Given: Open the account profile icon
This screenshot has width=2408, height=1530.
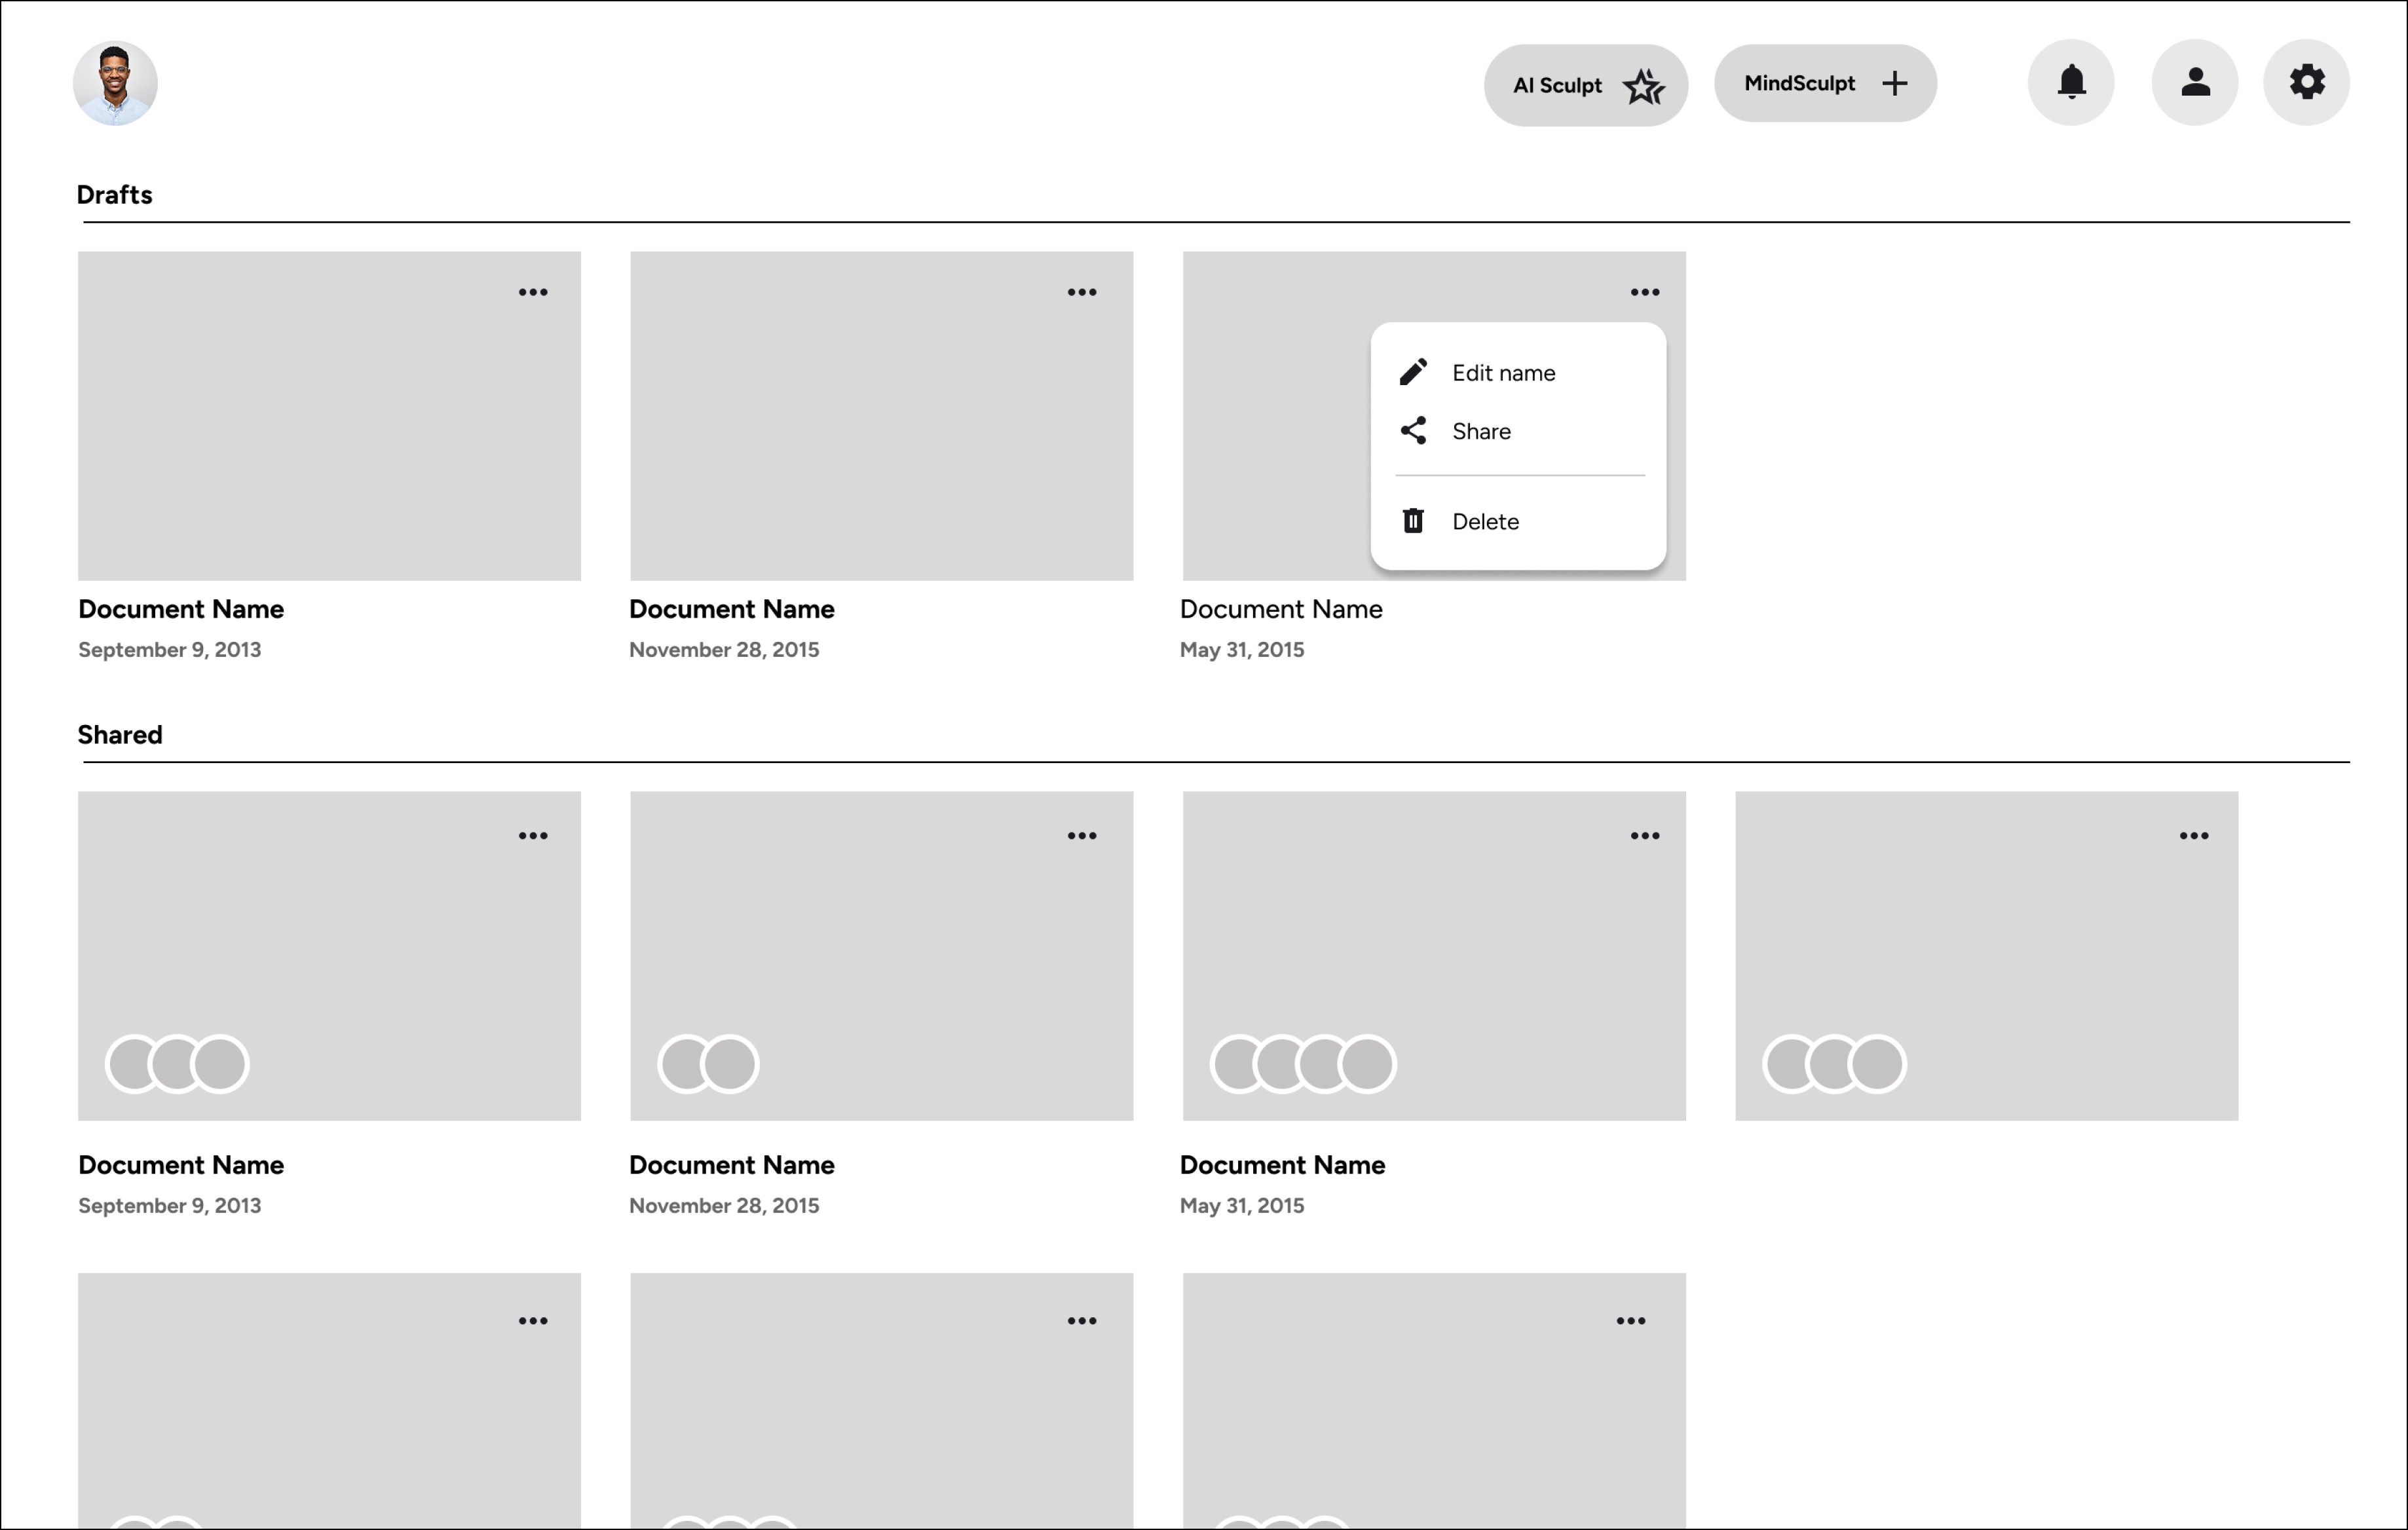Looking at the screenshot, I should pyautogui.click(x=2194, y=83).
